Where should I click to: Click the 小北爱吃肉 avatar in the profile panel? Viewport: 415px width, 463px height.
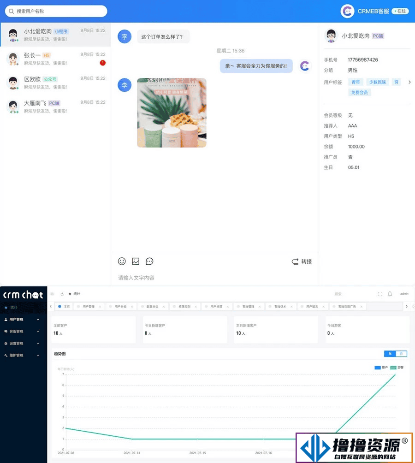tap(331, 36)
